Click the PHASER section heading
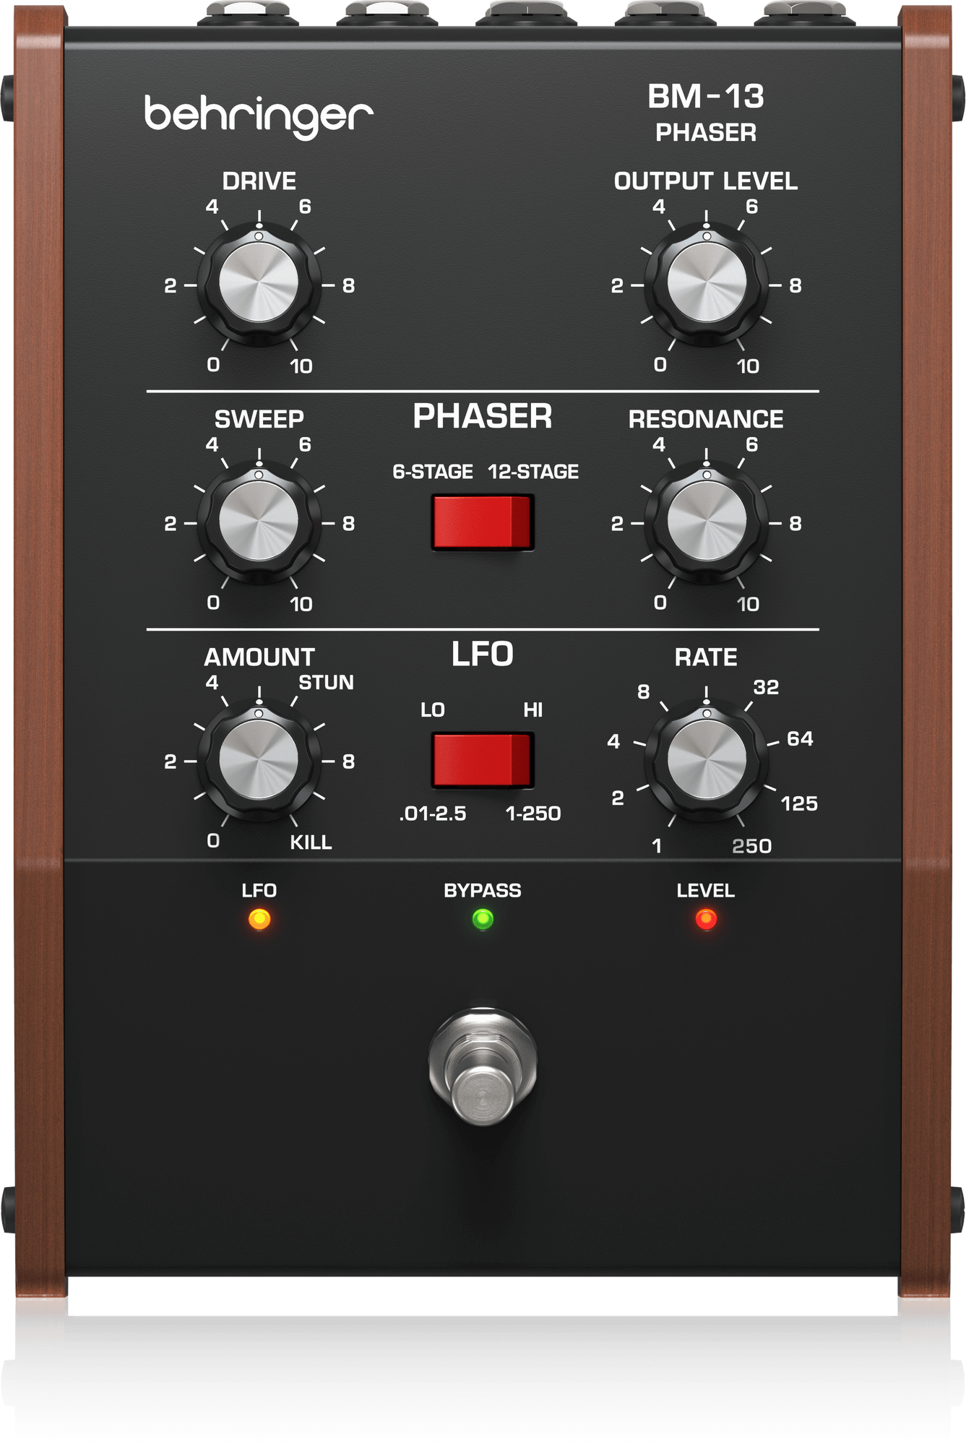This screenshot has height=1445, width=966. coord(483,417)
